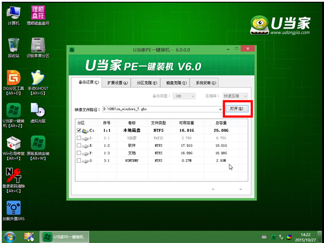Click the 打开 button
This screenshot has height=243, width=324.
pyautogui.click(x=237, y=108)
